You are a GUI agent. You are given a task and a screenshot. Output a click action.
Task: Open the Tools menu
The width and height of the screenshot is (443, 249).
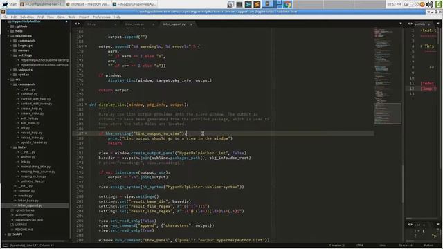click(x=72, y=17)
